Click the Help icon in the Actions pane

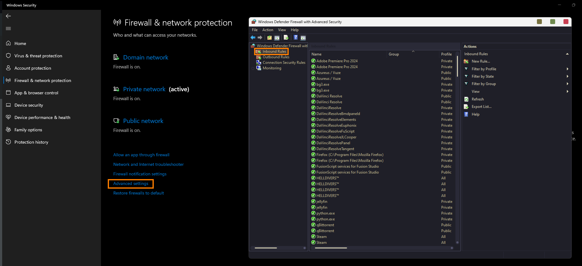[x=466, y=114]
